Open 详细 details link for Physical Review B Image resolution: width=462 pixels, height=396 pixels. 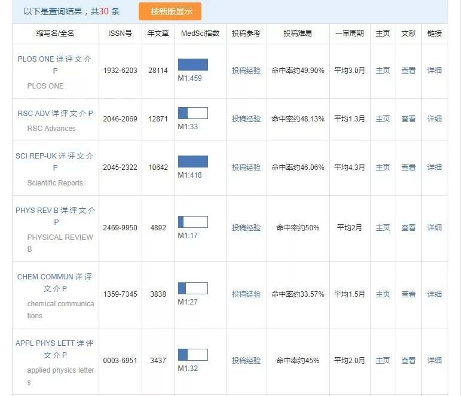click(x=435, y=228)
